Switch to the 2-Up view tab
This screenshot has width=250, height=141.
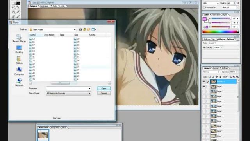(x=55, y=6)
